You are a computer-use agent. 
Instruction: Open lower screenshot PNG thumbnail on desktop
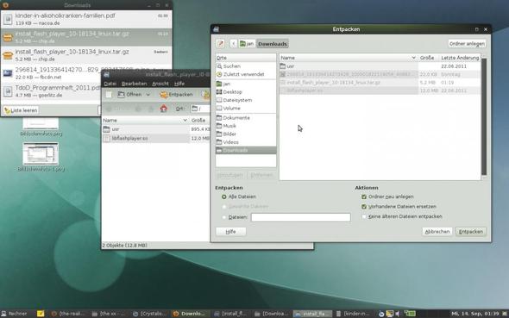(x=41, y=153)
